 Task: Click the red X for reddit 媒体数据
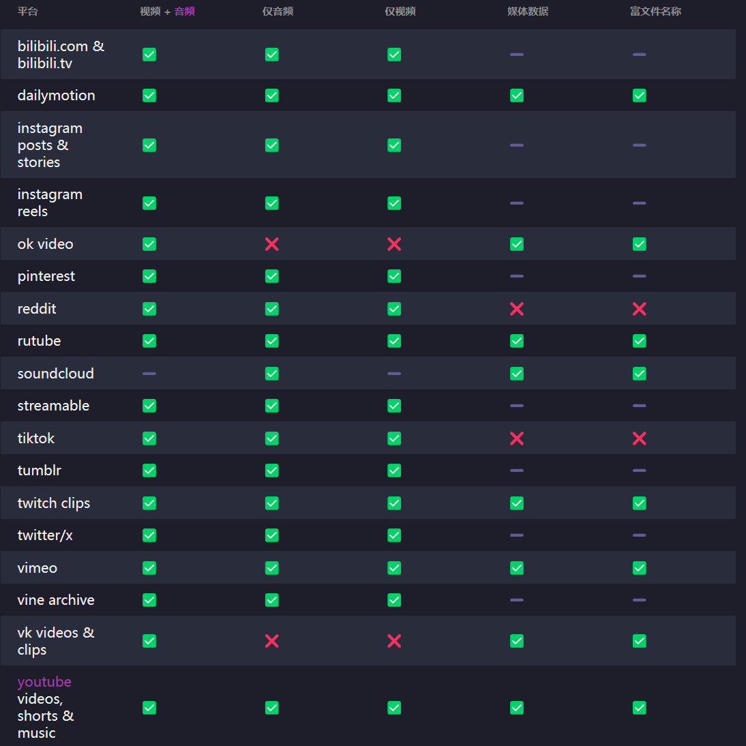pos(517,309)
